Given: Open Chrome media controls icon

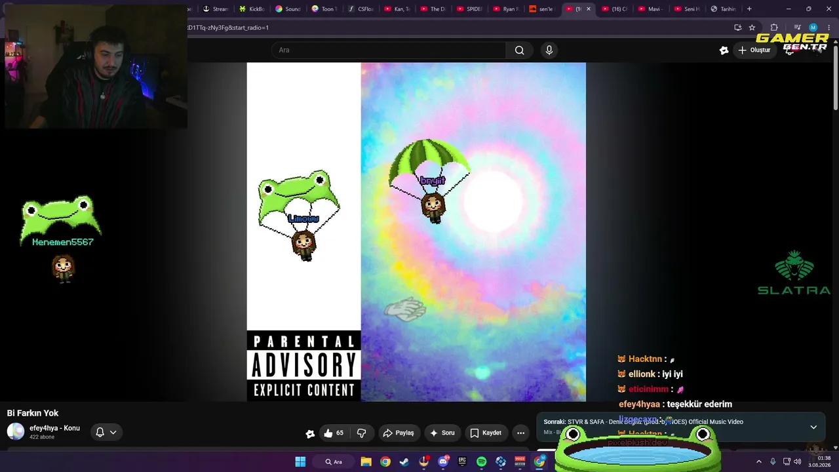Looking at the screenshot, I should tap(798, 28).
